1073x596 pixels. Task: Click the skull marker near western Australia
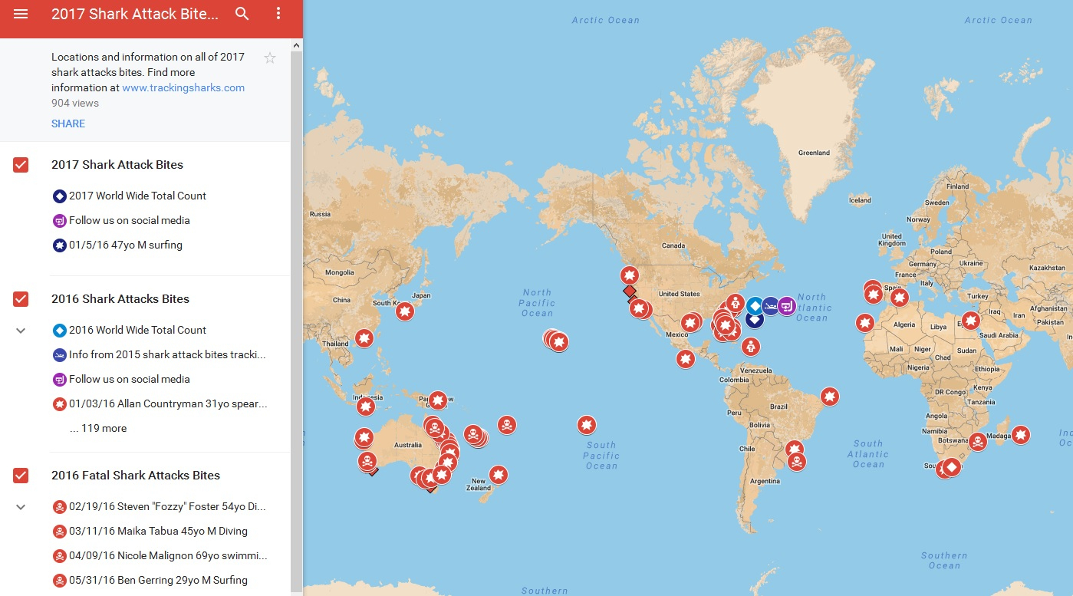(367, 462)
